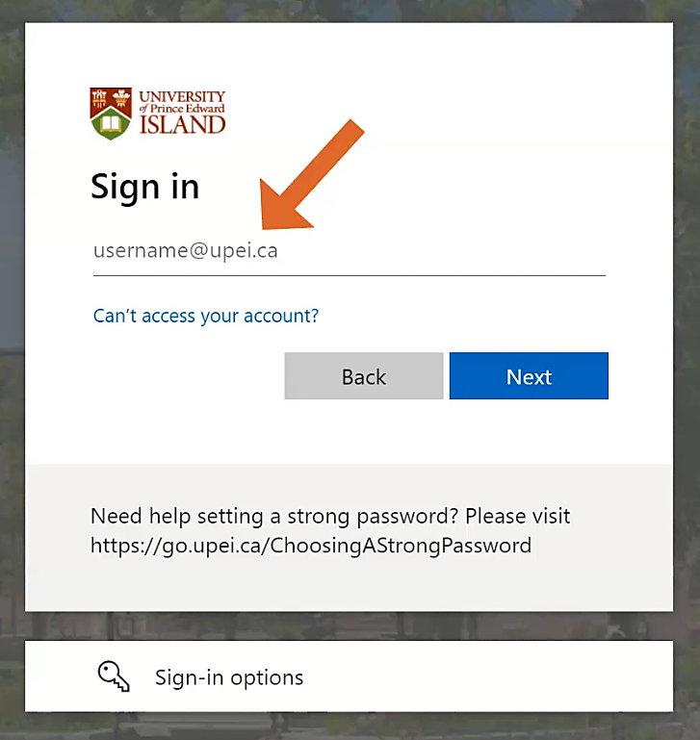Click the "UNIVERSITY" word in the logo
Viewport: 700px width, 740px height.
pyautogui.click(x=182, y=97)
